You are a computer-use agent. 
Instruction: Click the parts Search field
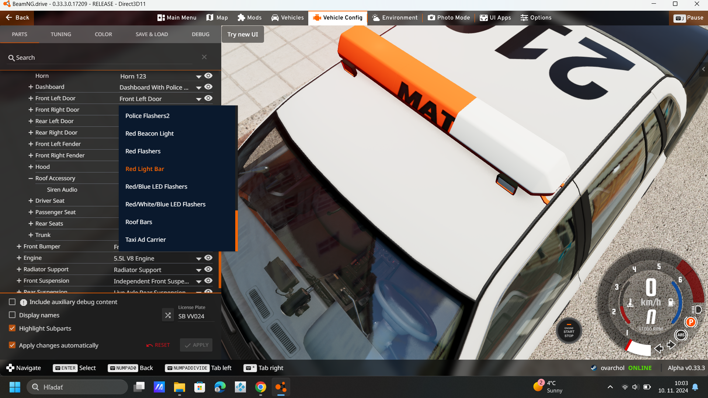coord(100,57)
